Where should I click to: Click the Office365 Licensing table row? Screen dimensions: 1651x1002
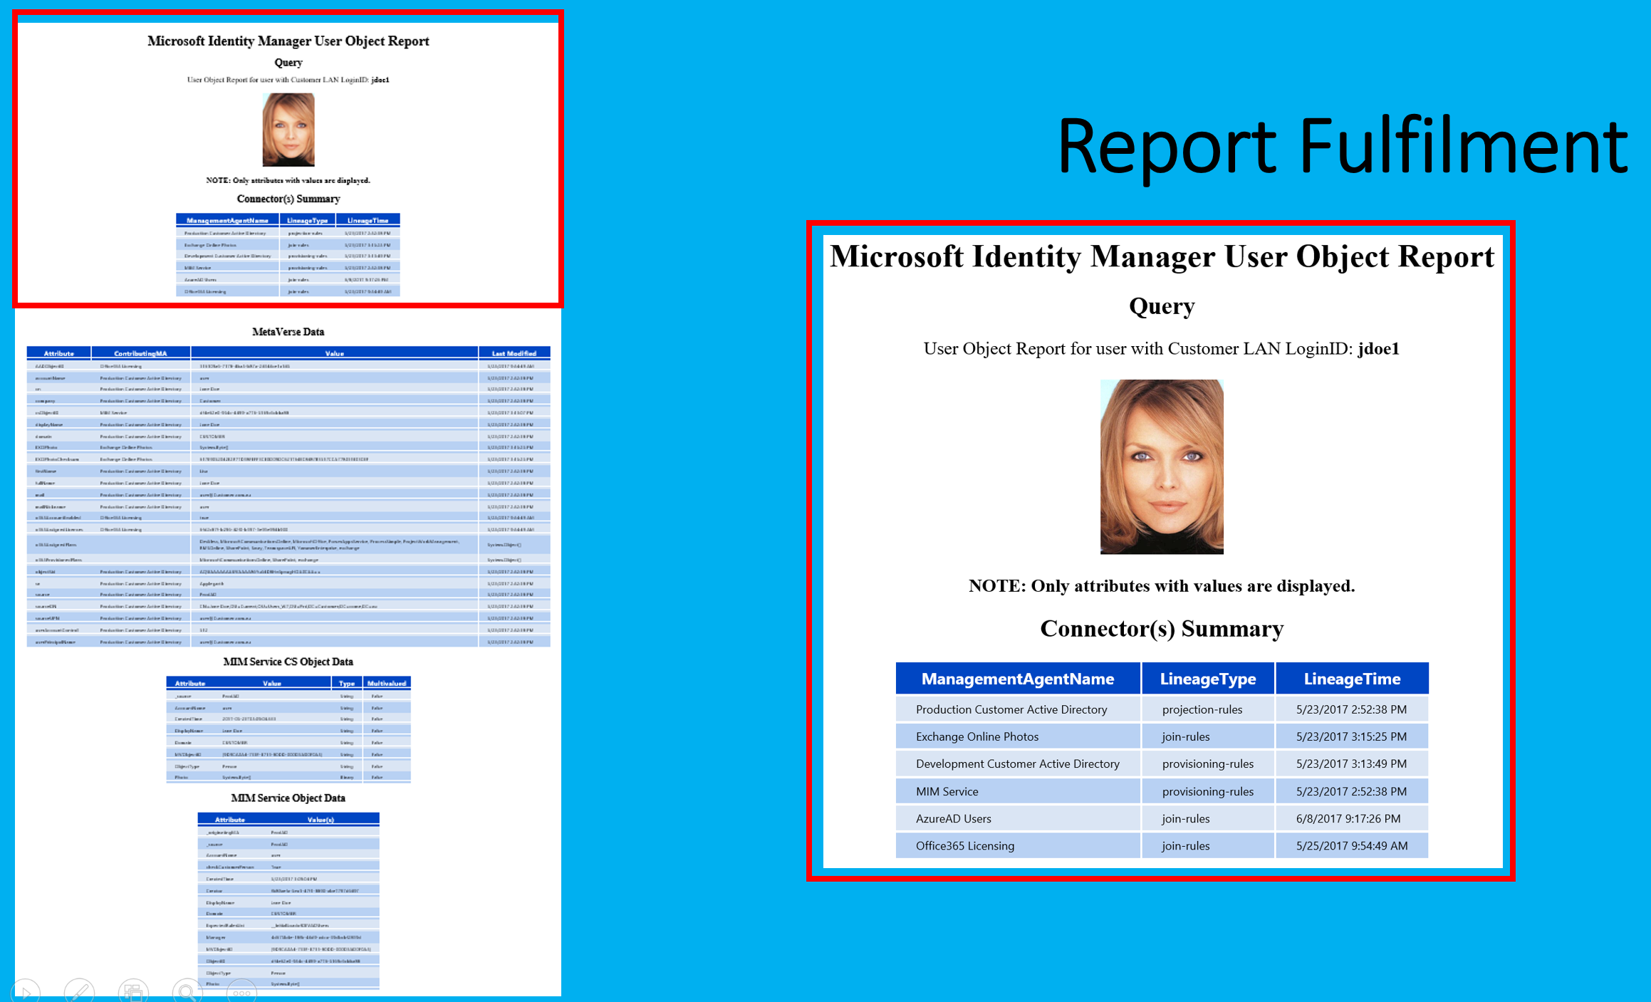964,845
